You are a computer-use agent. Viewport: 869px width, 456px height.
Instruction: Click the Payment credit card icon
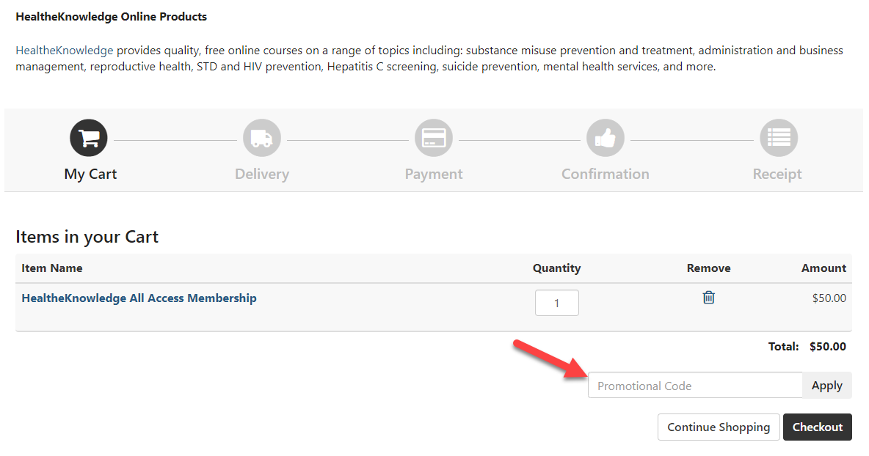click(x=434, y=138)
